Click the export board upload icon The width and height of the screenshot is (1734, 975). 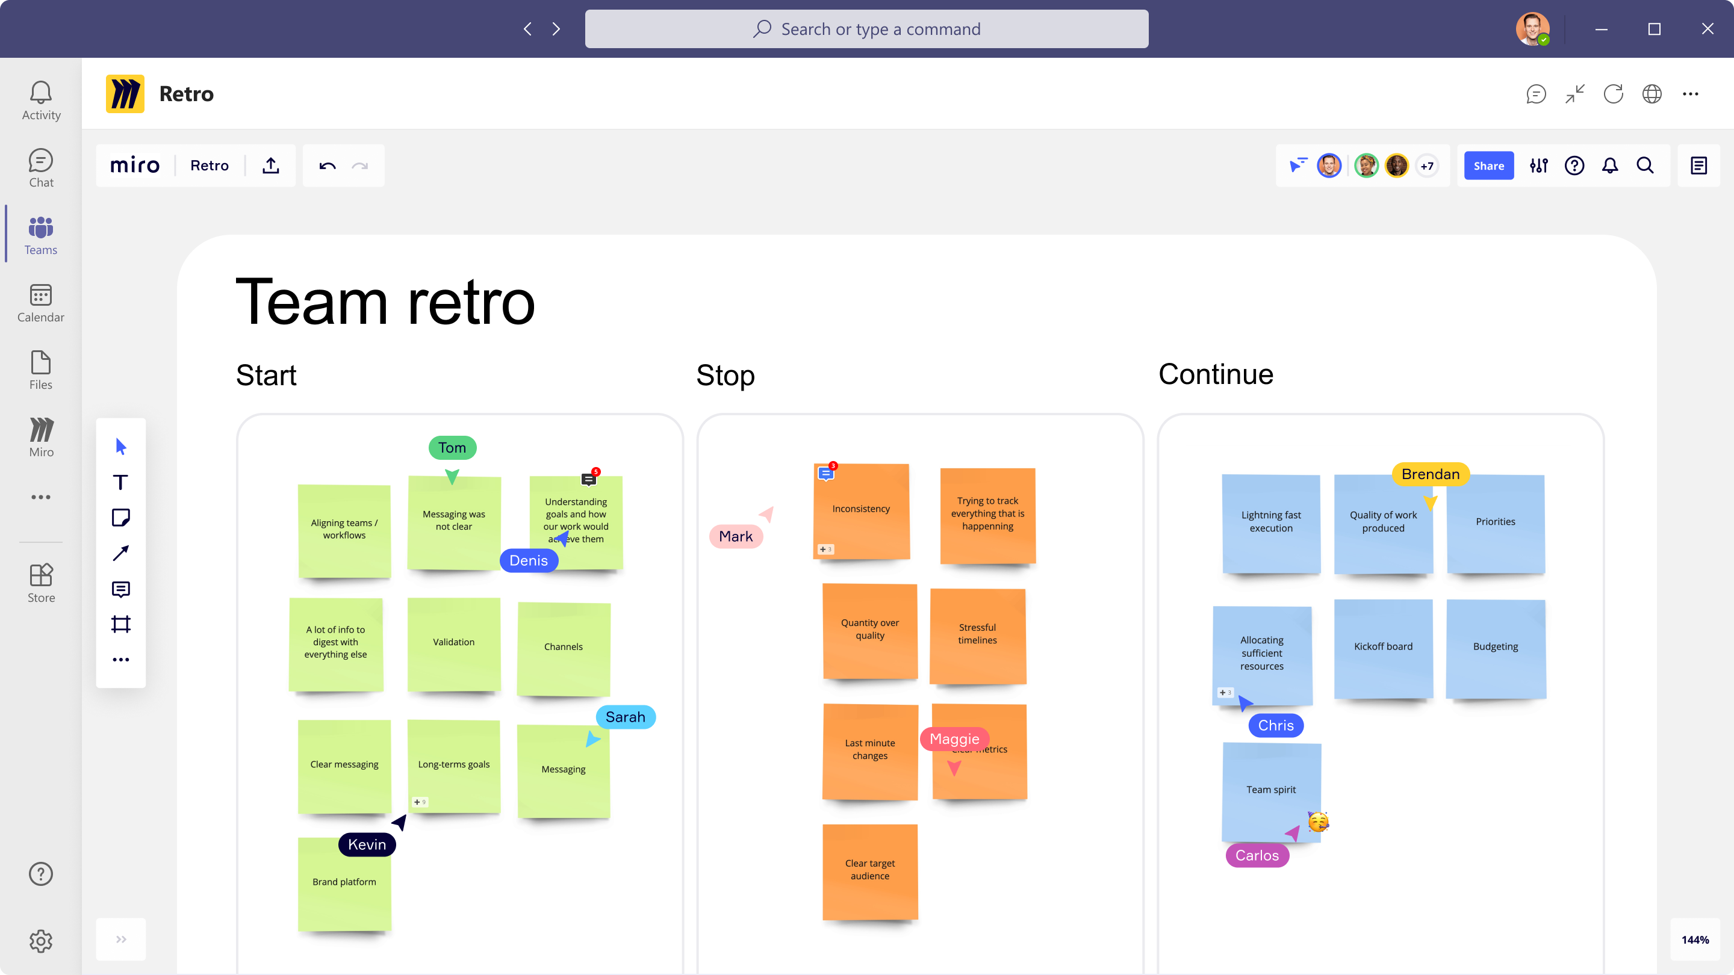pos(270,166)
